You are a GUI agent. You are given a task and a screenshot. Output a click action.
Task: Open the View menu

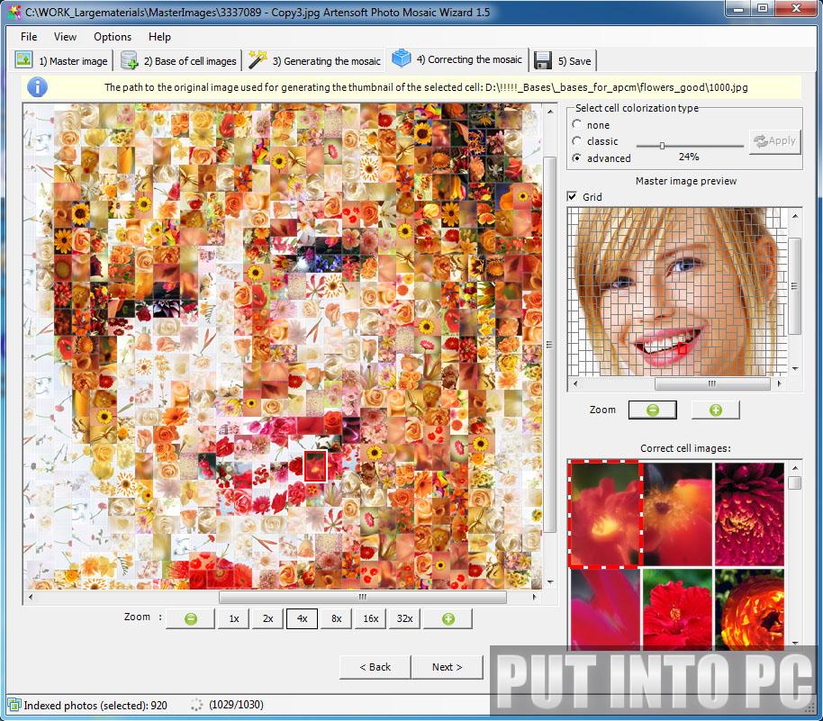click(x=64, y=37)
